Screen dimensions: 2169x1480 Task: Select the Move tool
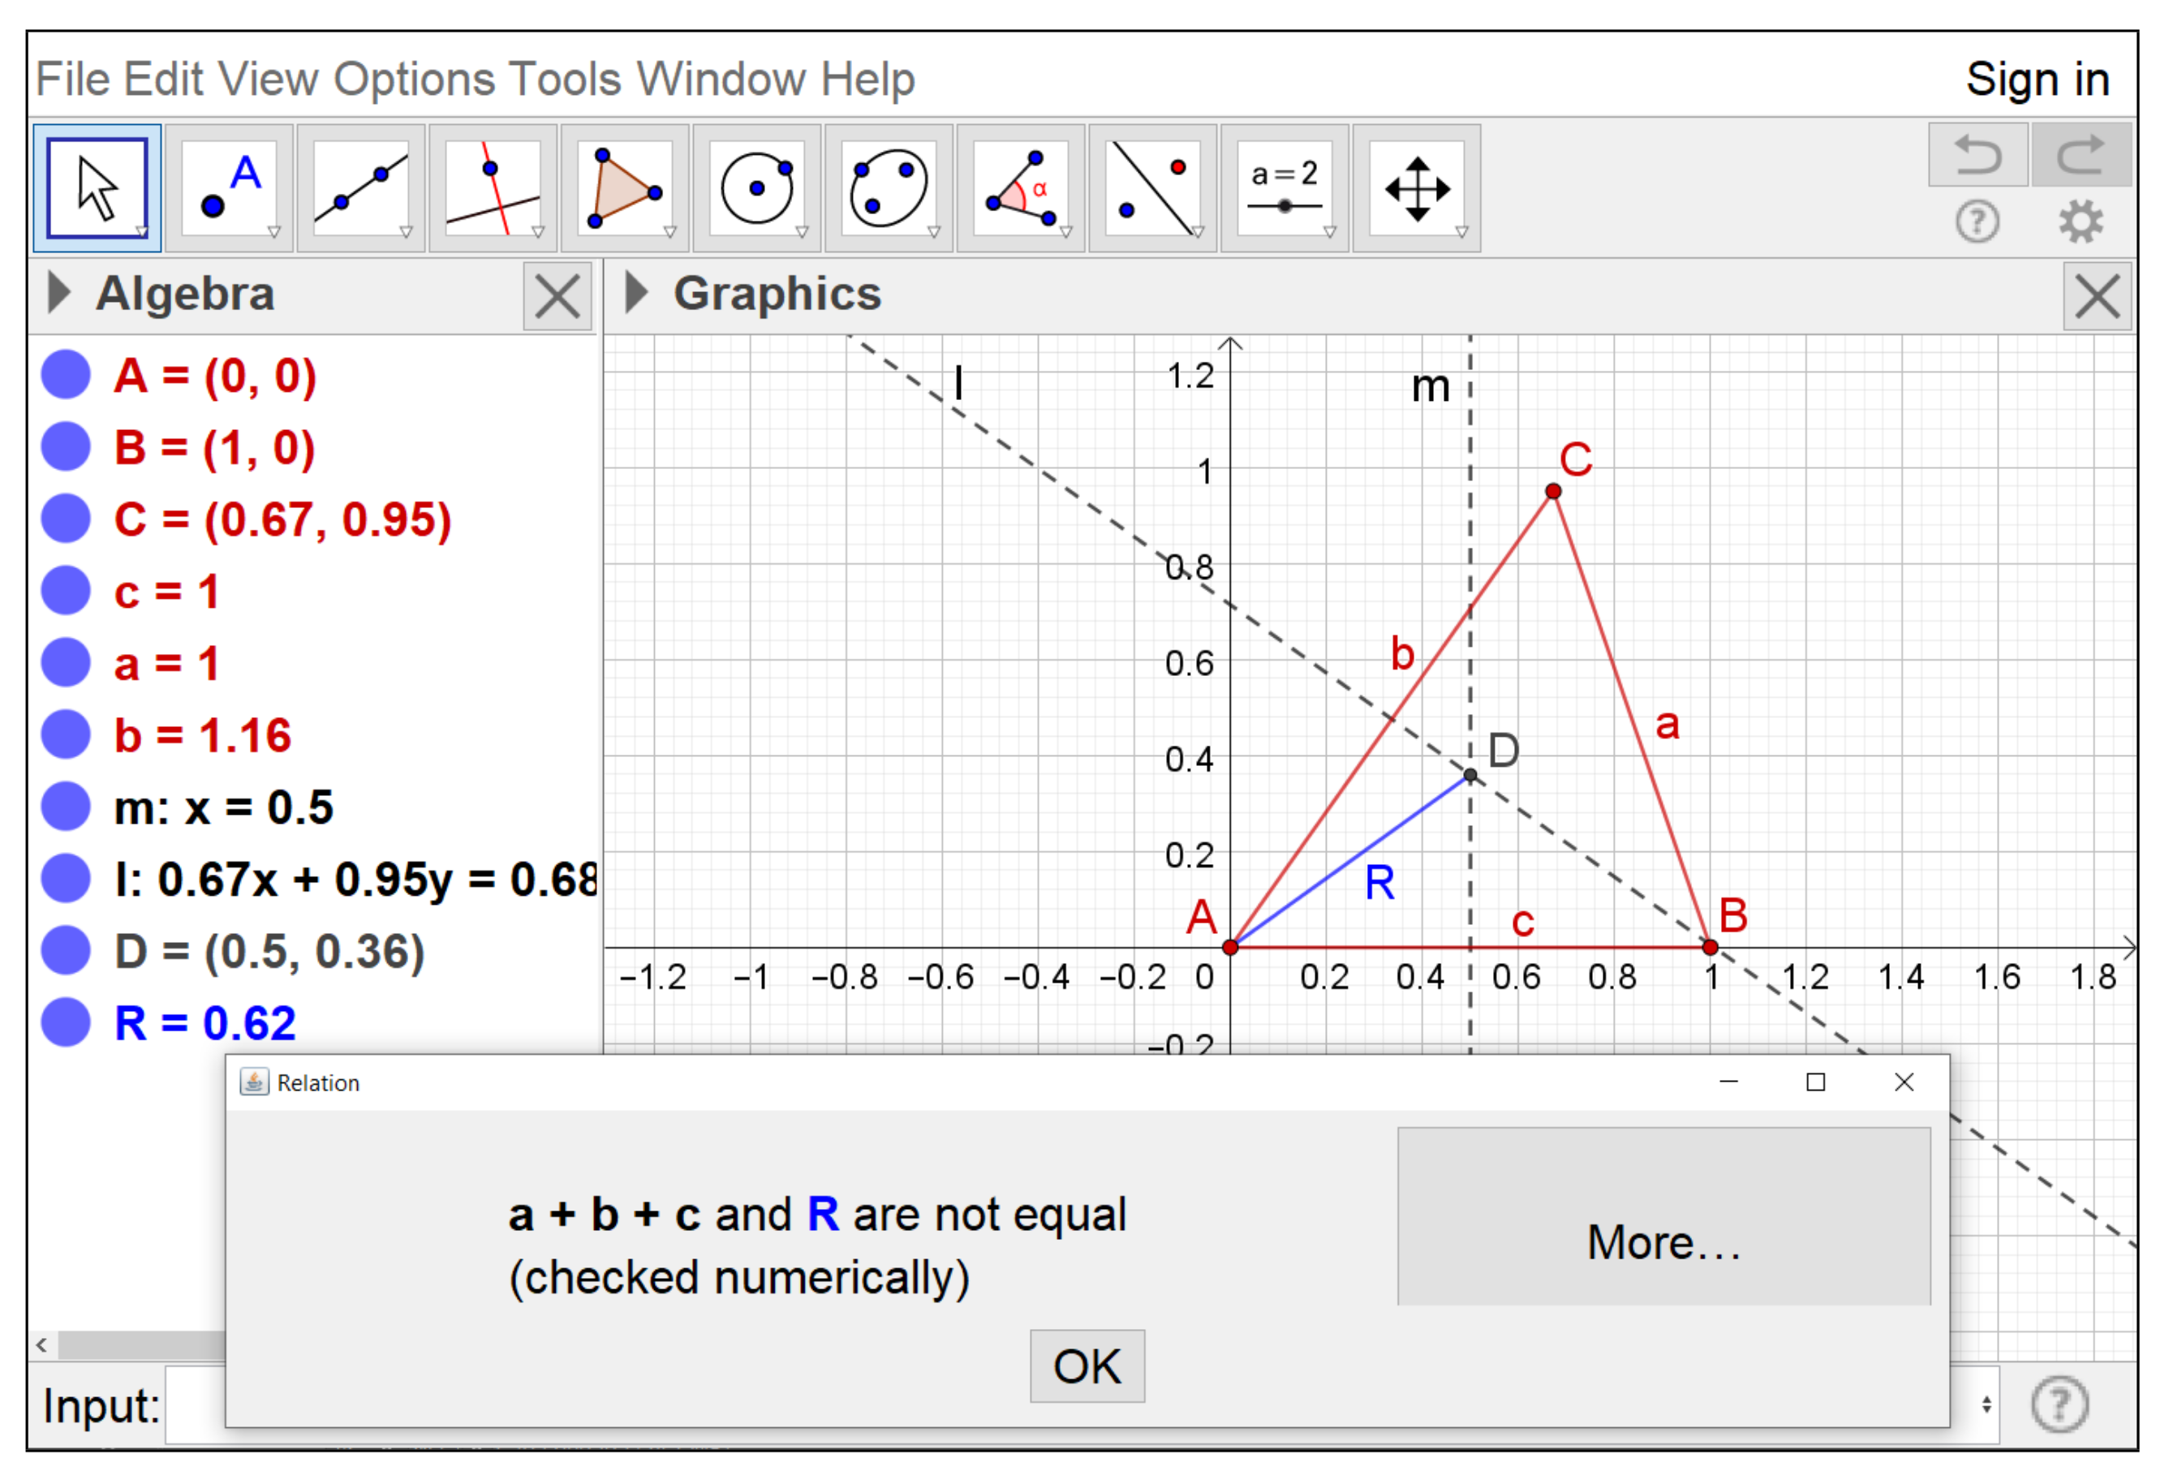(x=96, y=189)
